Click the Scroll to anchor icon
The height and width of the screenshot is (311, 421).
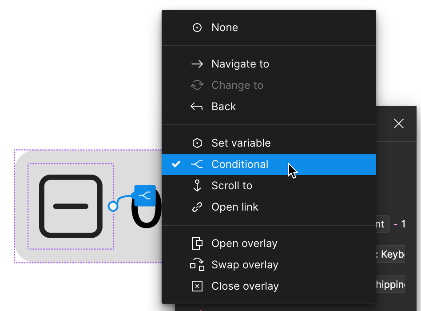(x=197, y=185)
